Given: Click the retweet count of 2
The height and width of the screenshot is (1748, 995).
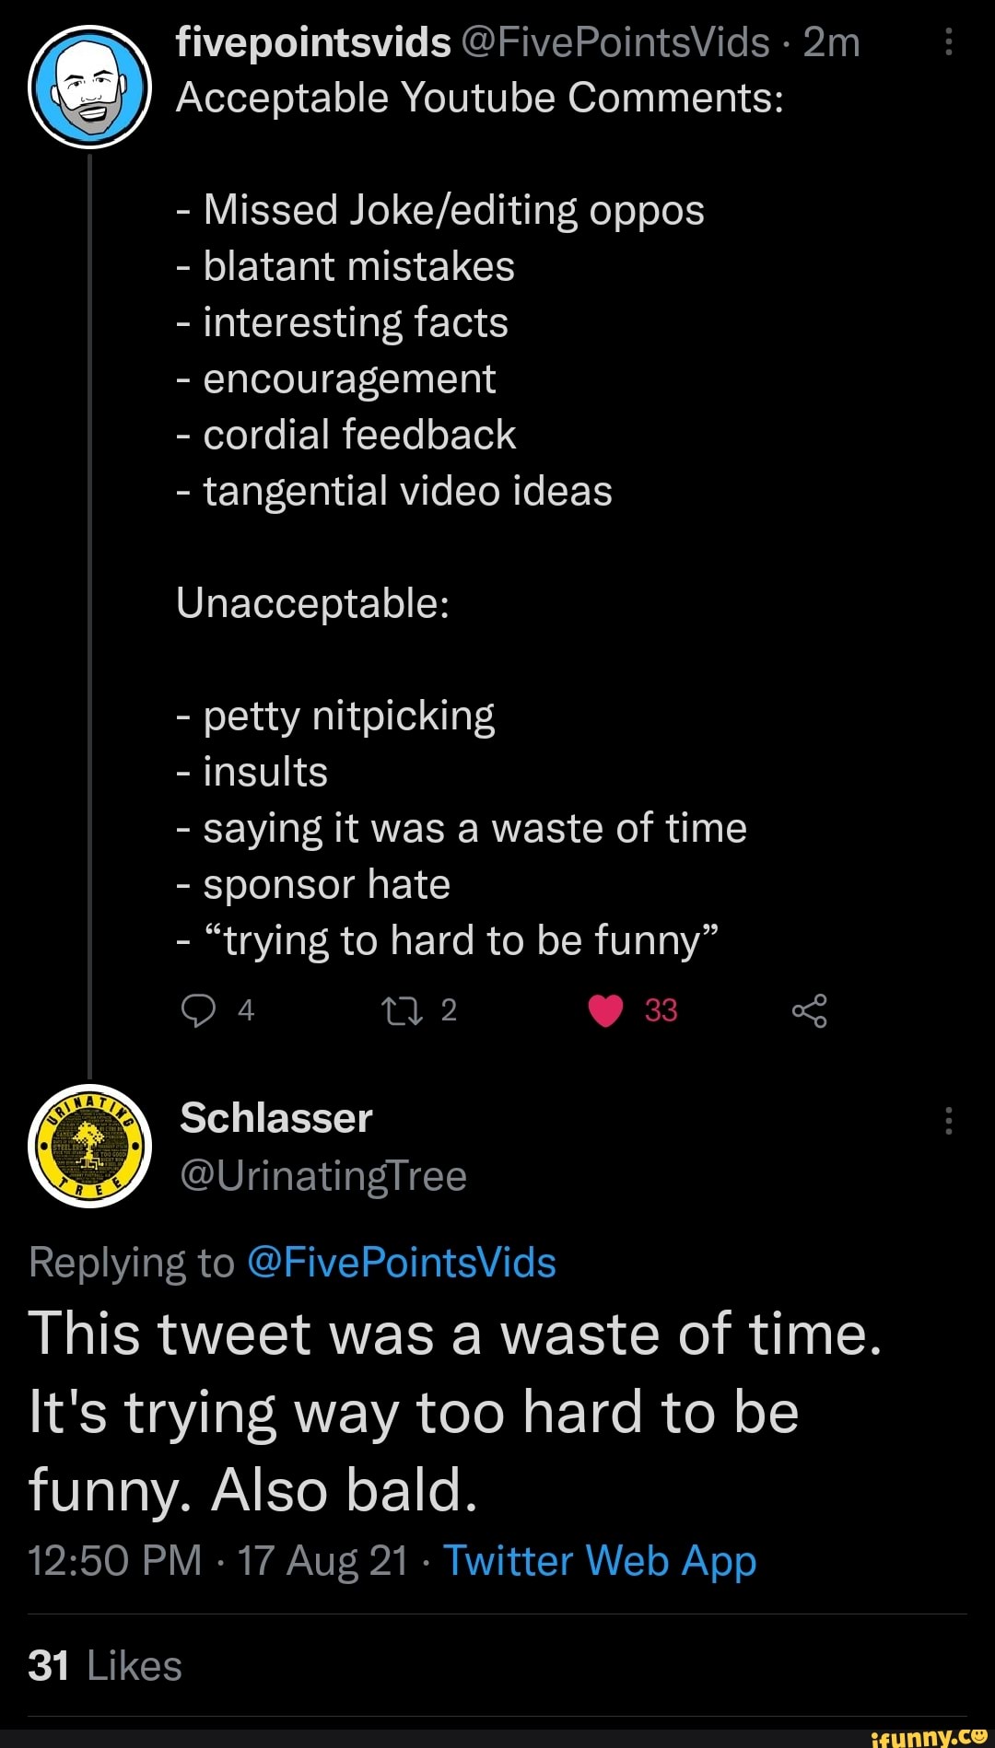Looking at the screenshot, I should click(x=449, y=1010).
